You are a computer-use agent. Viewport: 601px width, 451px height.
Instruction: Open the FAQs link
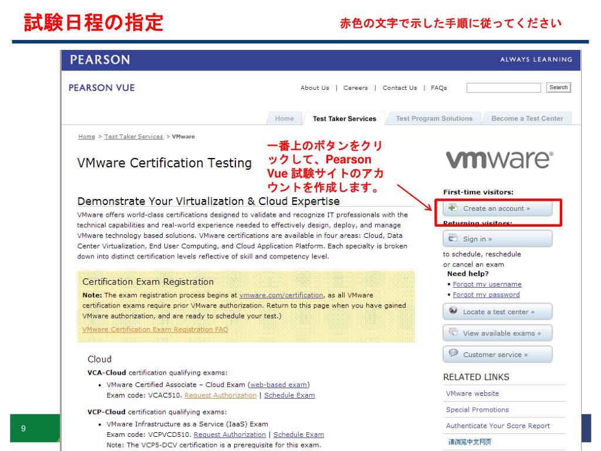pos(439,88)
